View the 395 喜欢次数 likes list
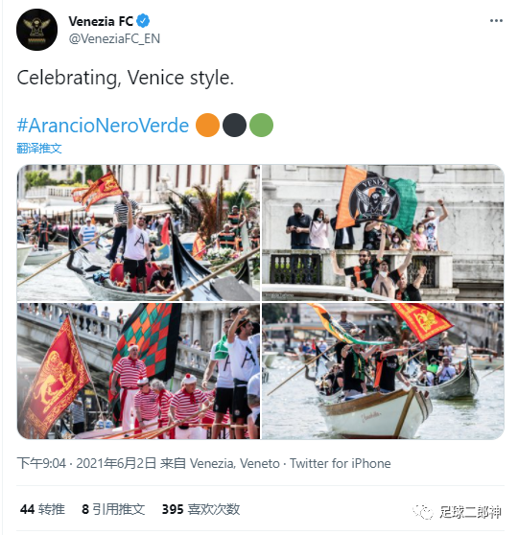Image resolution: width=518 pixels, height=535 pixels. 200,509
